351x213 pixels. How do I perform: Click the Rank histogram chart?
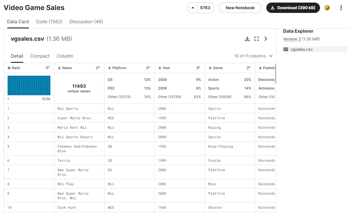tap(29, 85)
